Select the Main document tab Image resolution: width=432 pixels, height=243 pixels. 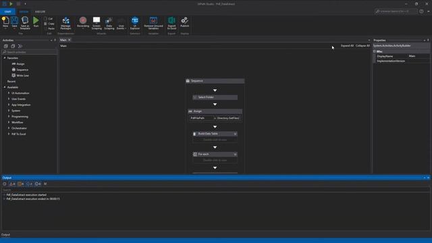(x=63, y=40)
